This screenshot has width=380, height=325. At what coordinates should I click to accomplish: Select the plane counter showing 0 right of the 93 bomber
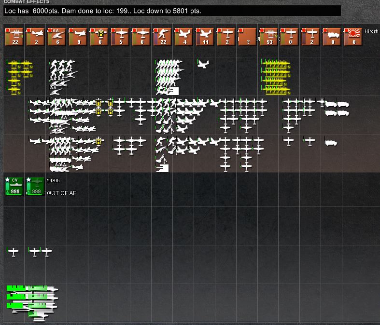290,37
